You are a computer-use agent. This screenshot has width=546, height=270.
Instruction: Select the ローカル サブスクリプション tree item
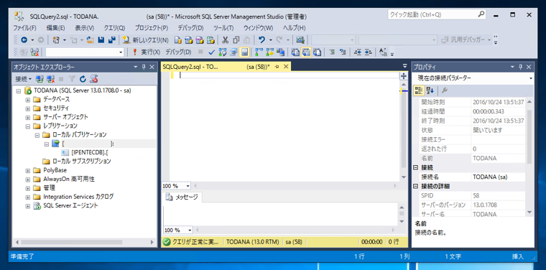point(81,162)
